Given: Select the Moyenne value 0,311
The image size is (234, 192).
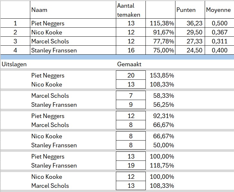Looking at the screenshot, I should click(220, 41).
